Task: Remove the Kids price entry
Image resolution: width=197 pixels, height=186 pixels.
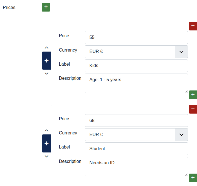Action: click(193, 26)
